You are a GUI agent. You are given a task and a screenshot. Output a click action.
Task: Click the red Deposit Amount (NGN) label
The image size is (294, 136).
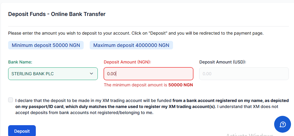pyautogui.click(x=127, y=62)
